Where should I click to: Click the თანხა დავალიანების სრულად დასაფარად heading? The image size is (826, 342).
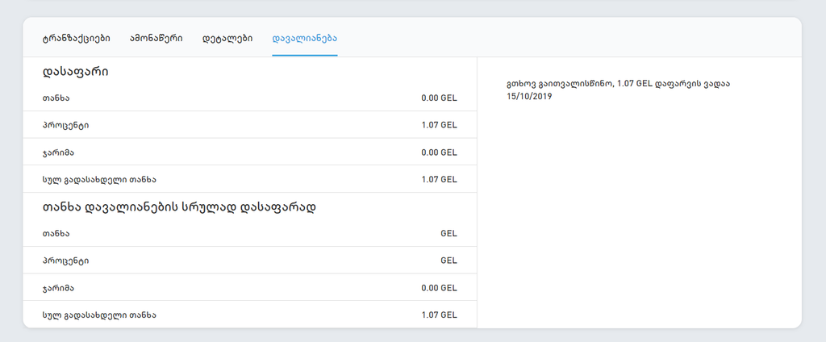(179, 207)
